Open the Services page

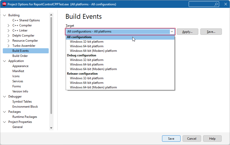point(17,81)
